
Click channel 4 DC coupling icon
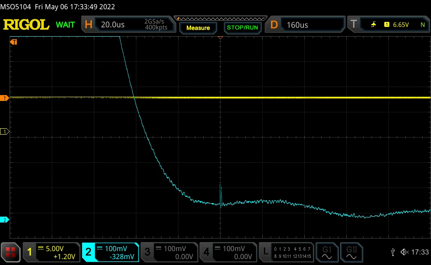pos(218,248)
